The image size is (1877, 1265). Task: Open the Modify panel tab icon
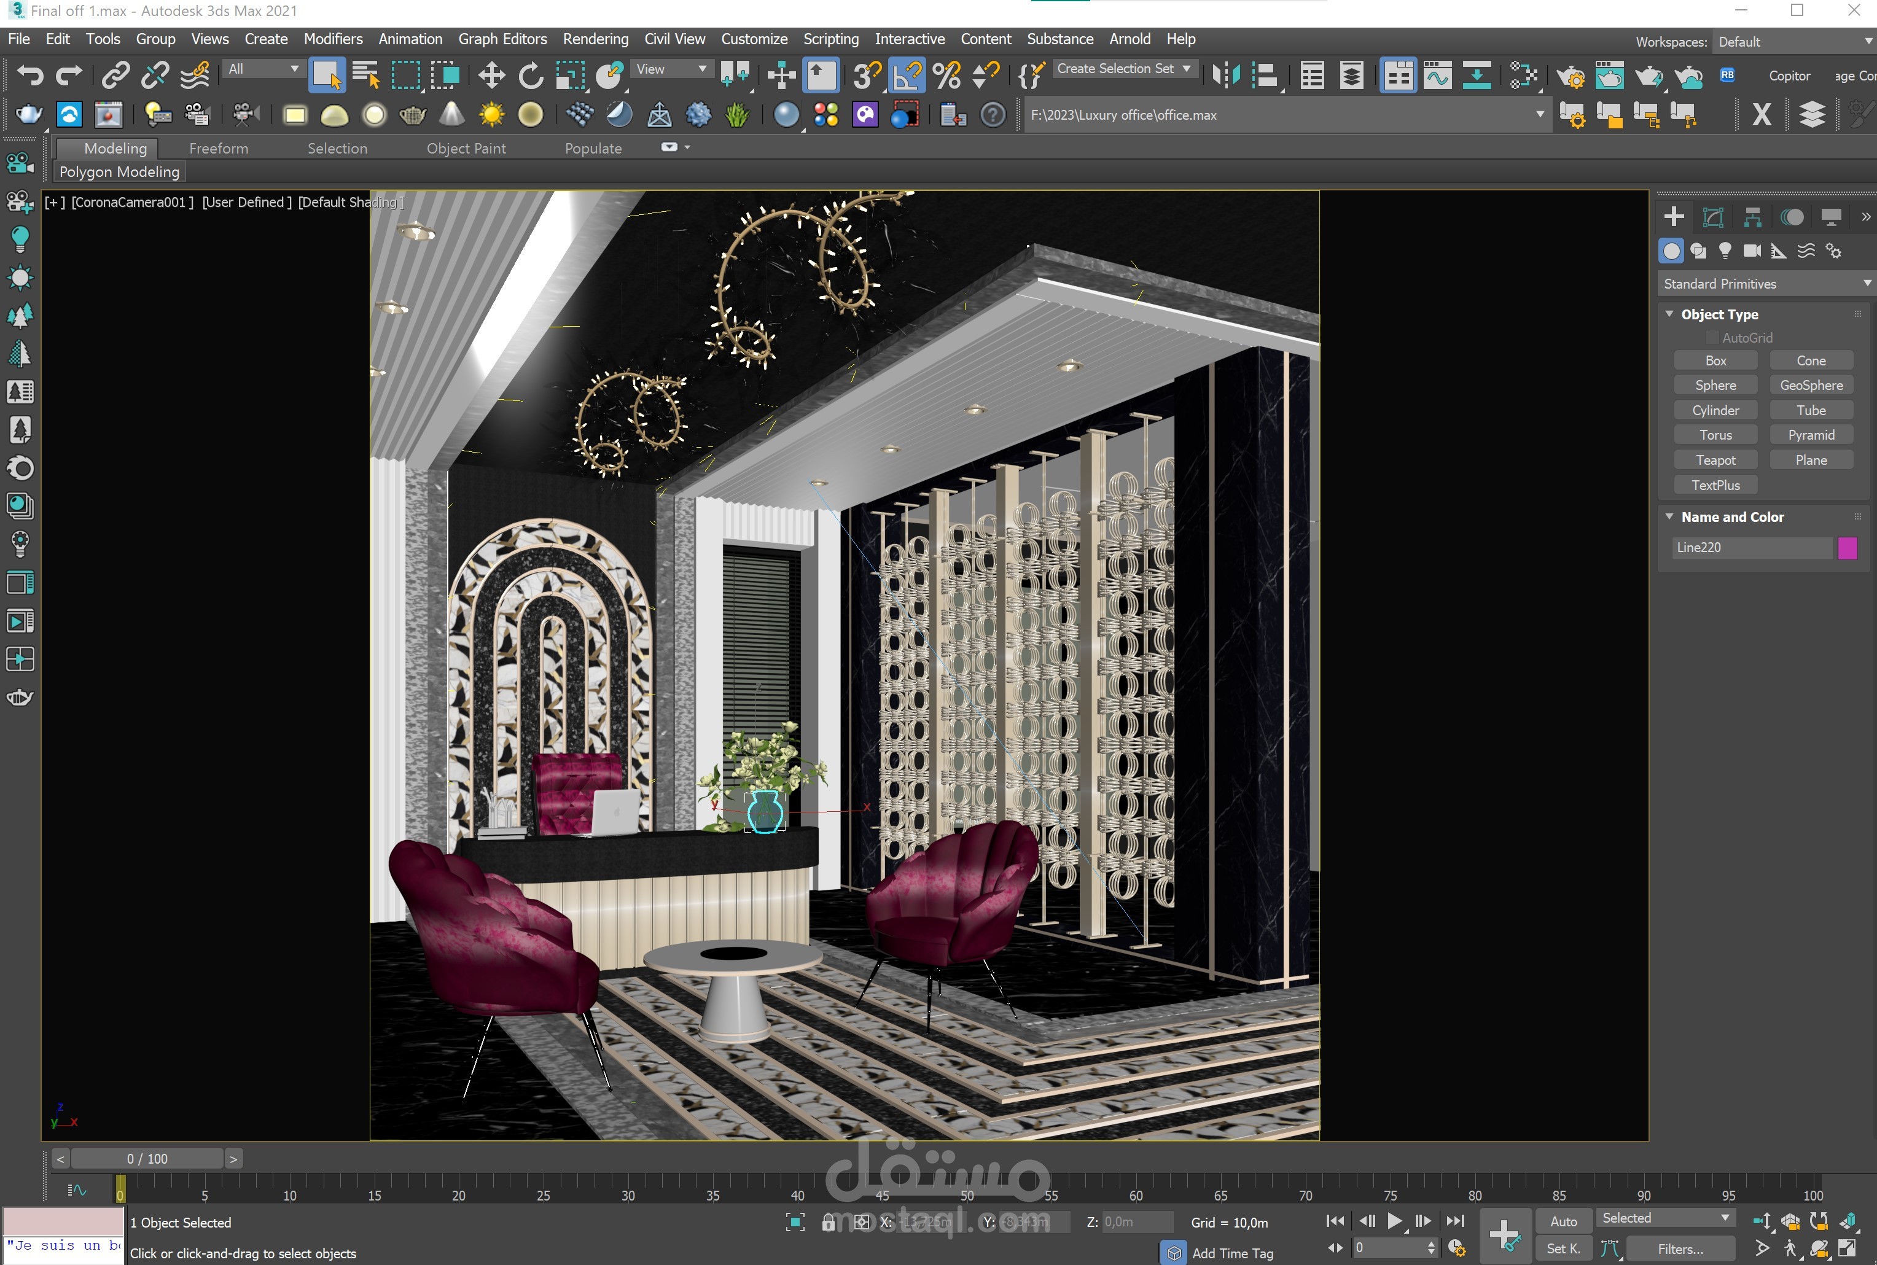click(1712, 217)
